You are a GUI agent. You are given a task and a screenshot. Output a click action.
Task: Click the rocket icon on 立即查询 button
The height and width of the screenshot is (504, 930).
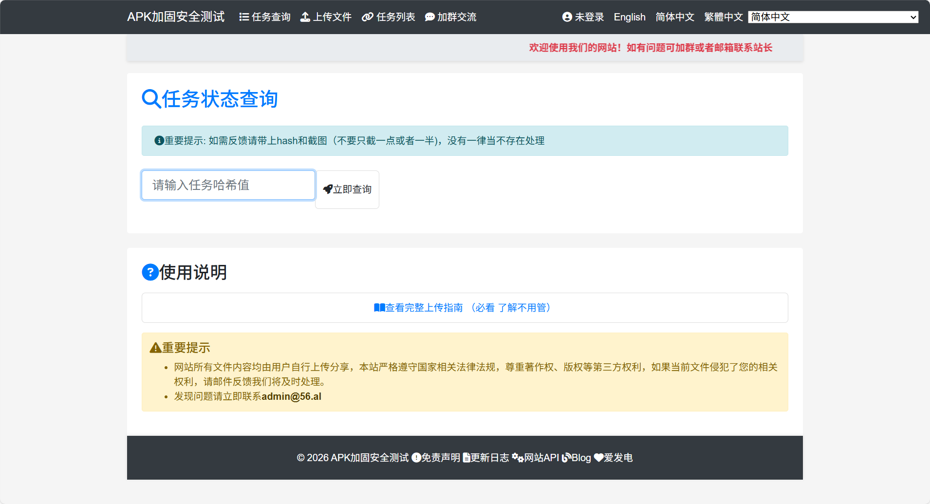(328, 189)
